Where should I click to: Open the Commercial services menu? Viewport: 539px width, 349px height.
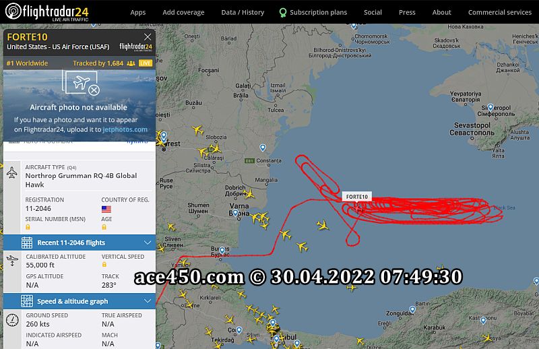point(499,12)
